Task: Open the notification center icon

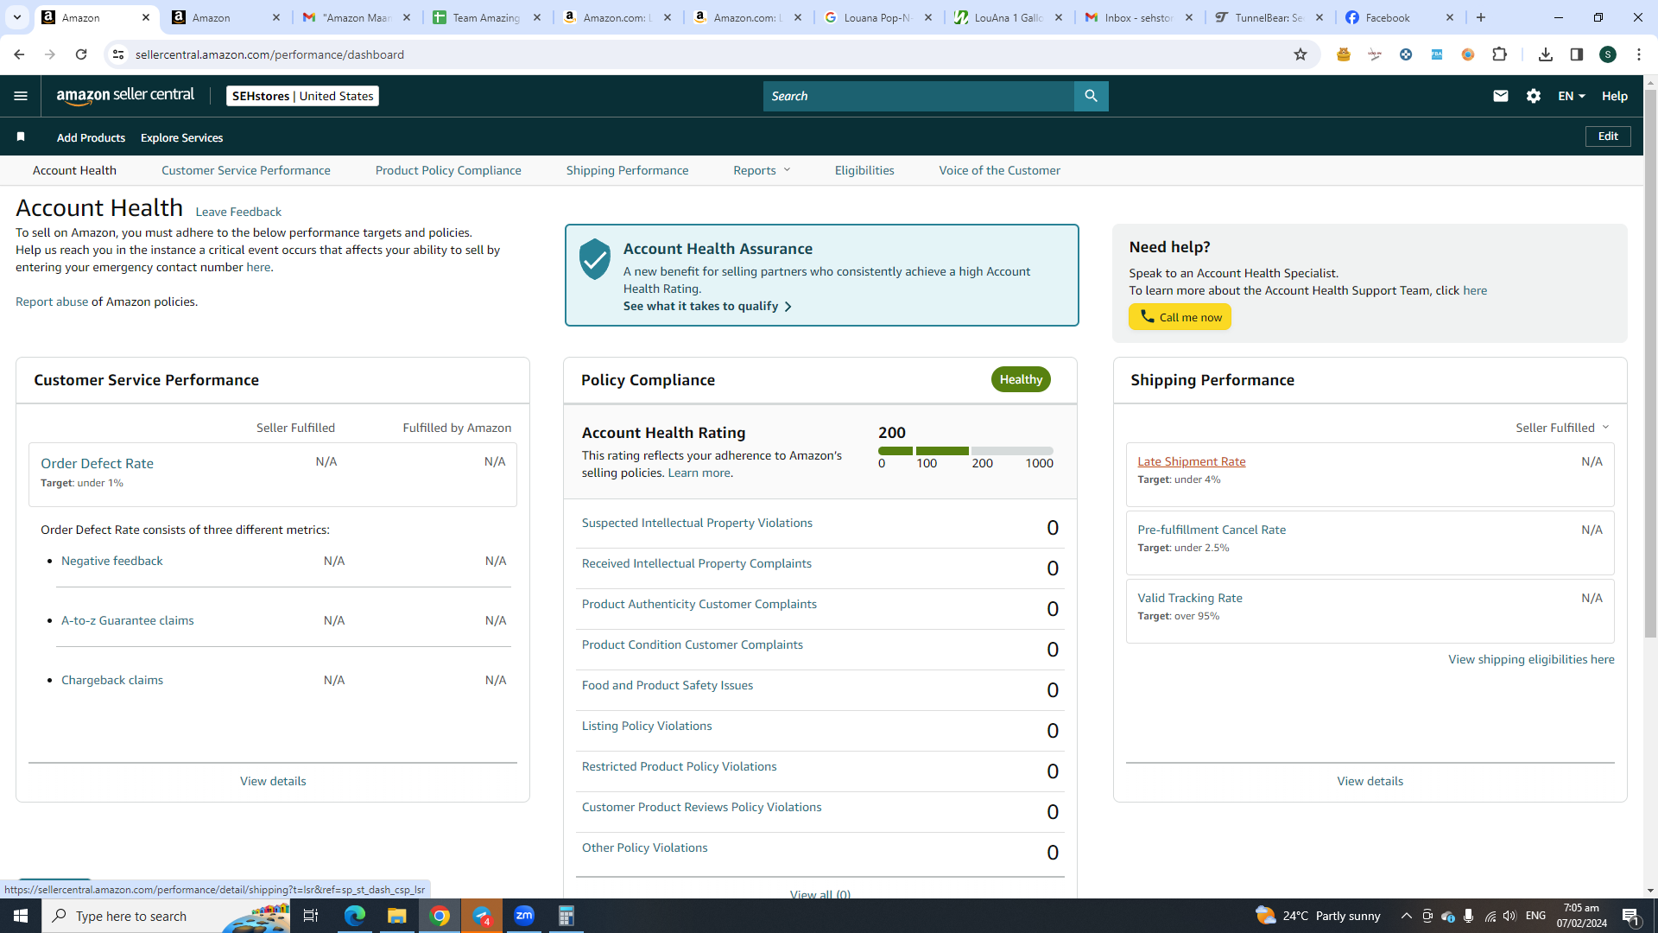Action: click(1630, 916)
